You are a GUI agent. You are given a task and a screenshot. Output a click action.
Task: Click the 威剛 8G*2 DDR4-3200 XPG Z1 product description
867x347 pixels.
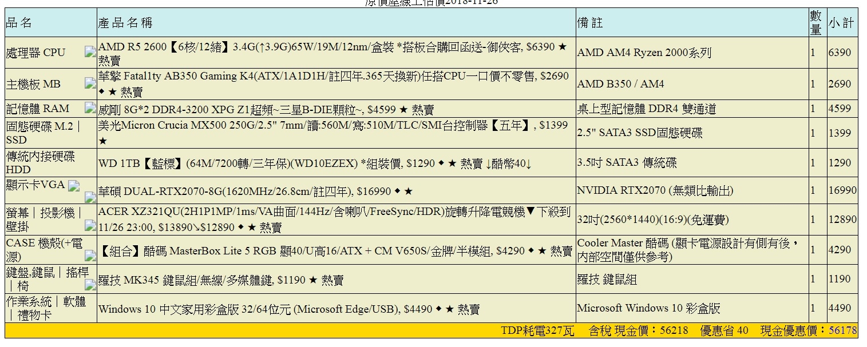[x=266, y=109]
